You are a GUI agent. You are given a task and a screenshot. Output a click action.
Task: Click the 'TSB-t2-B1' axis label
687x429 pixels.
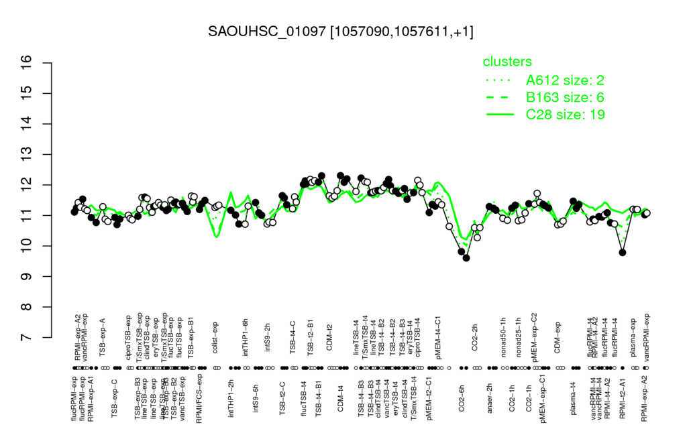(x=310, y=338)
